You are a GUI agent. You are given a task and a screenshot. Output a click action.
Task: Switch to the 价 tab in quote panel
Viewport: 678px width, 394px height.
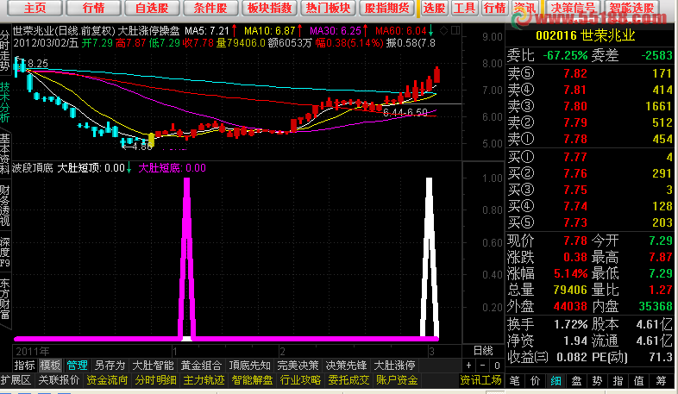click(x=536, y=380)
